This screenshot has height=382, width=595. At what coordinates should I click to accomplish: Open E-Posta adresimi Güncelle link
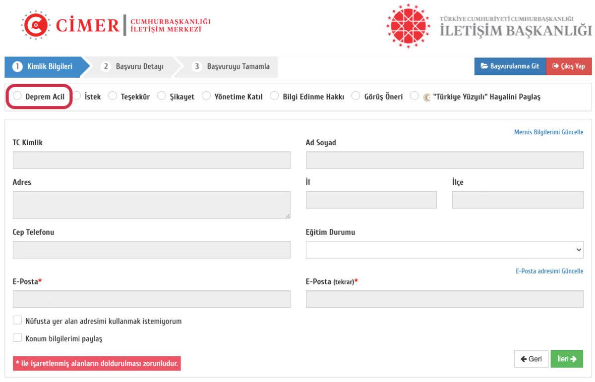549,271
